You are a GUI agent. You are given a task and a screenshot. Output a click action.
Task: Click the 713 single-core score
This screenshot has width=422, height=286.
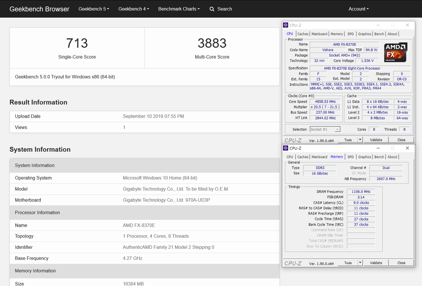pyautogui.click(x=77, y=43)
